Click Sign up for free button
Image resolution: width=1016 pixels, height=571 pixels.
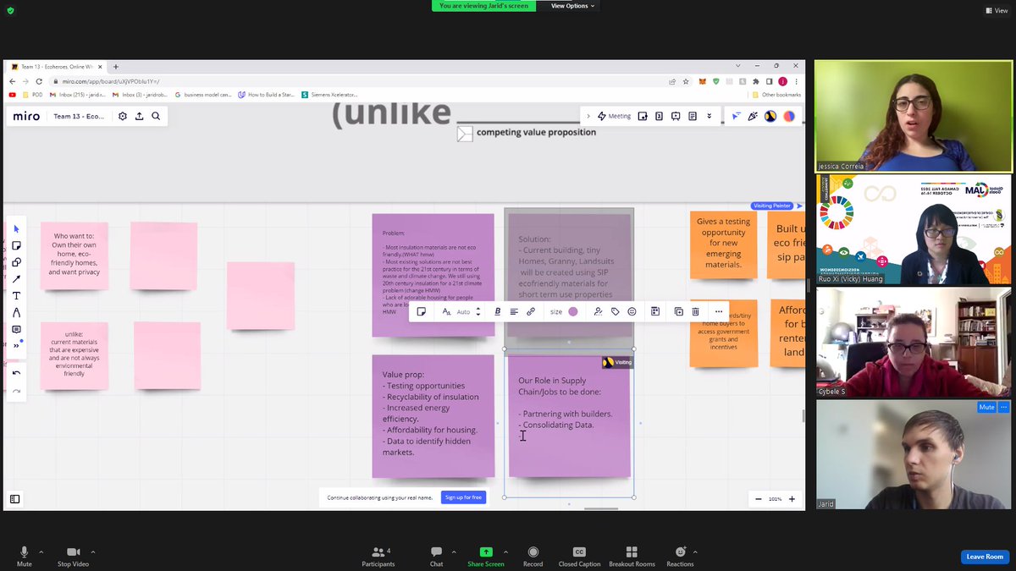[x=463, y=497]
